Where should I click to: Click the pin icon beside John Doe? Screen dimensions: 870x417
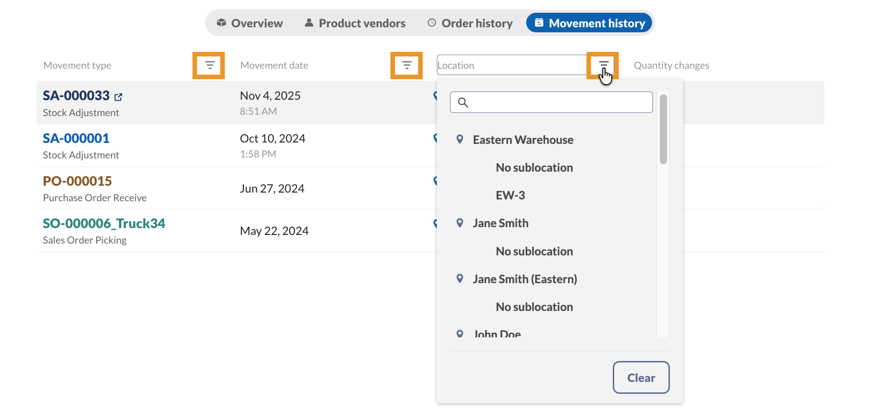coord(460,334)
